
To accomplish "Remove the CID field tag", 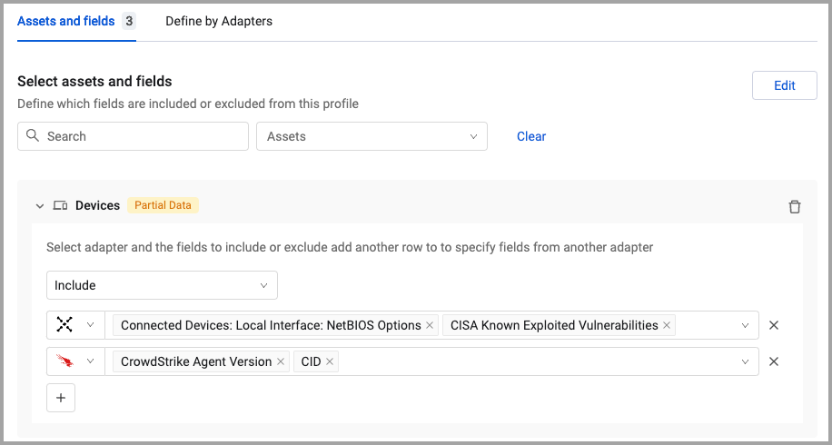I will [x=330, y=361].
